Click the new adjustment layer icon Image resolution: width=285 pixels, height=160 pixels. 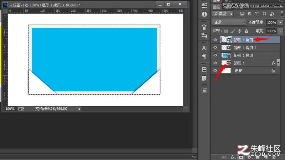249,157
